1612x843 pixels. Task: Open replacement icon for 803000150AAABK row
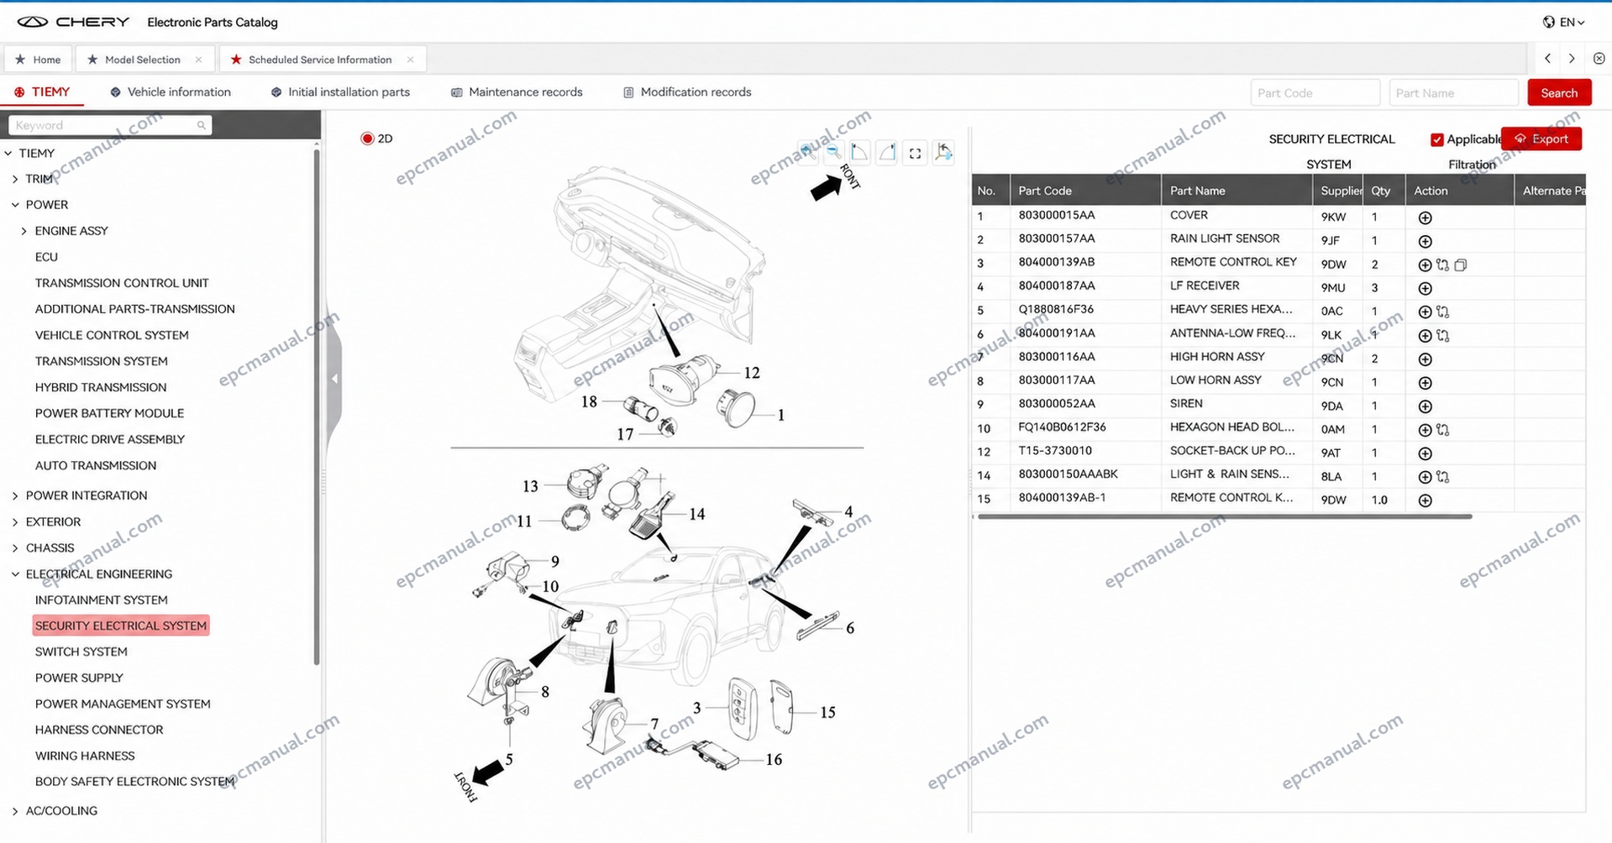coord(1442,476)
